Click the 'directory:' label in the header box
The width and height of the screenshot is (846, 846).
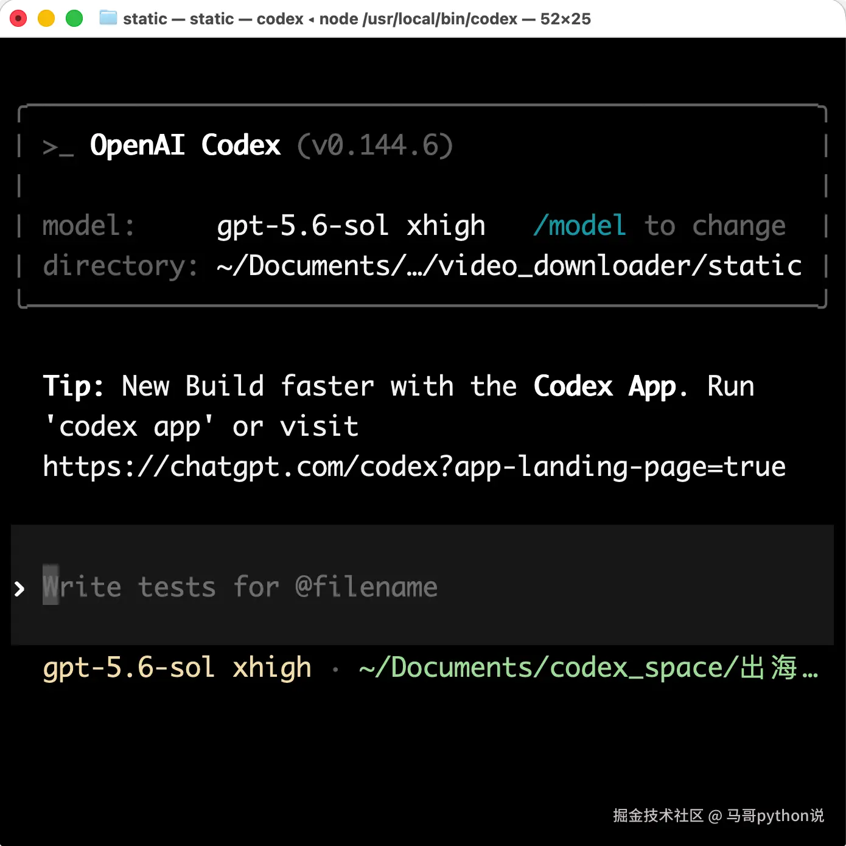click(121, 266)
